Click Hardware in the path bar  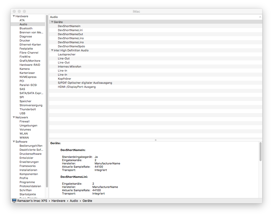(x=58, y=201)
